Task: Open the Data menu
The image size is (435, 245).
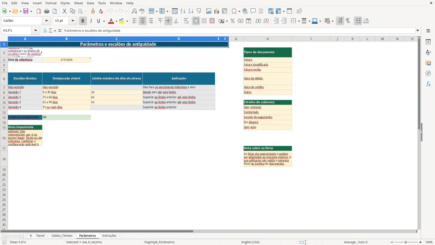Action: [90, 3]
